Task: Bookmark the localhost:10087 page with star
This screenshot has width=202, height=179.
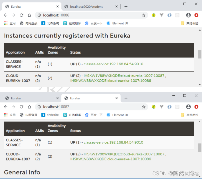Action: coord(144,107)
